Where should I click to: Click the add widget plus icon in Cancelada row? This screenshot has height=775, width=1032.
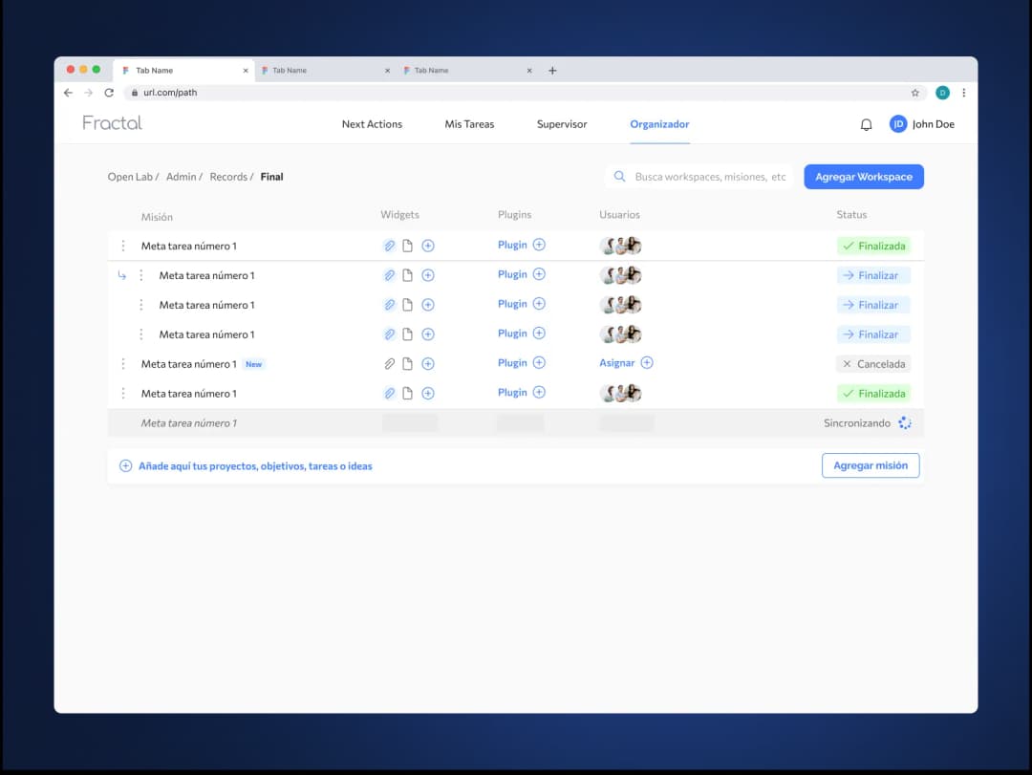pos(428,364)
